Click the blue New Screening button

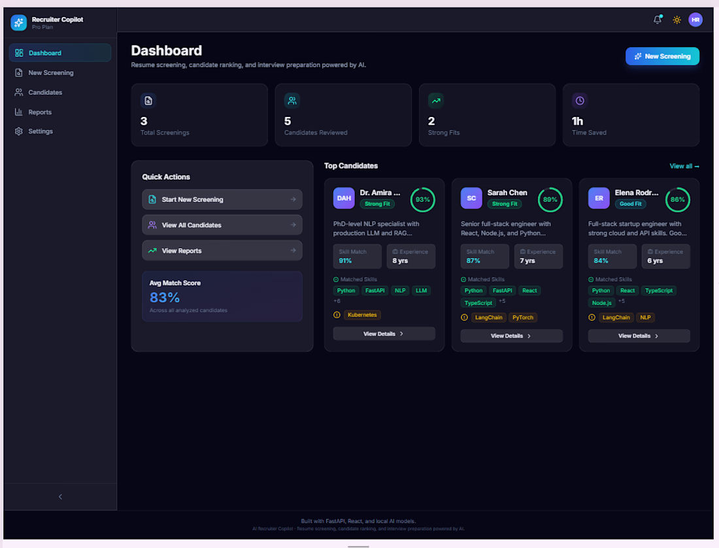[662, 56]
